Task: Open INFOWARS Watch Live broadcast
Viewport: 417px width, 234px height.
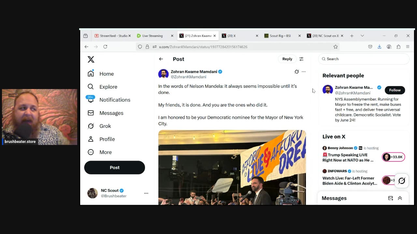Action: tap(350, 181)
